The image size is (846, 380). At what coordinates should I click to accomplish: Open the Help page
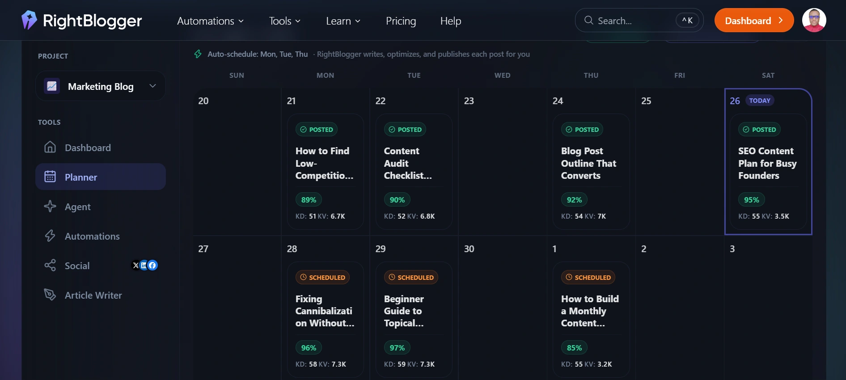(450, 21)
